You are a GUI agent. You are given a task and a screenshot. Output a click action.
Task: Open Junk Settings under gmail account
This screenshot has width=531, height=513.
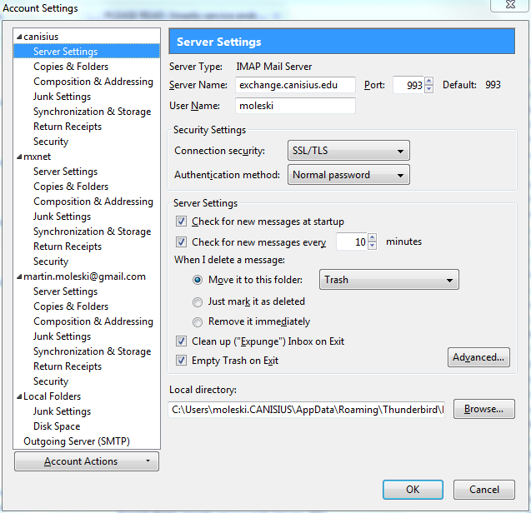(x=62, y=336)
